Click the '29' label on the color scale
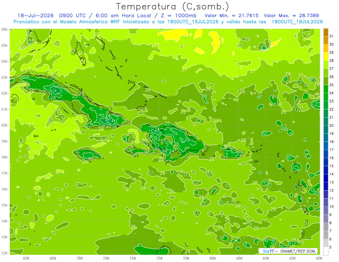Screen dimensions: 339x262 pos(332,53)
